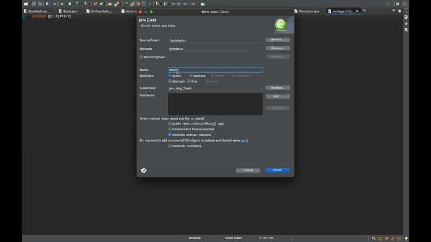Click the Previous Annotation toolbar icon
The height and width of the screenshot is (242, 431).
[165, 4]
